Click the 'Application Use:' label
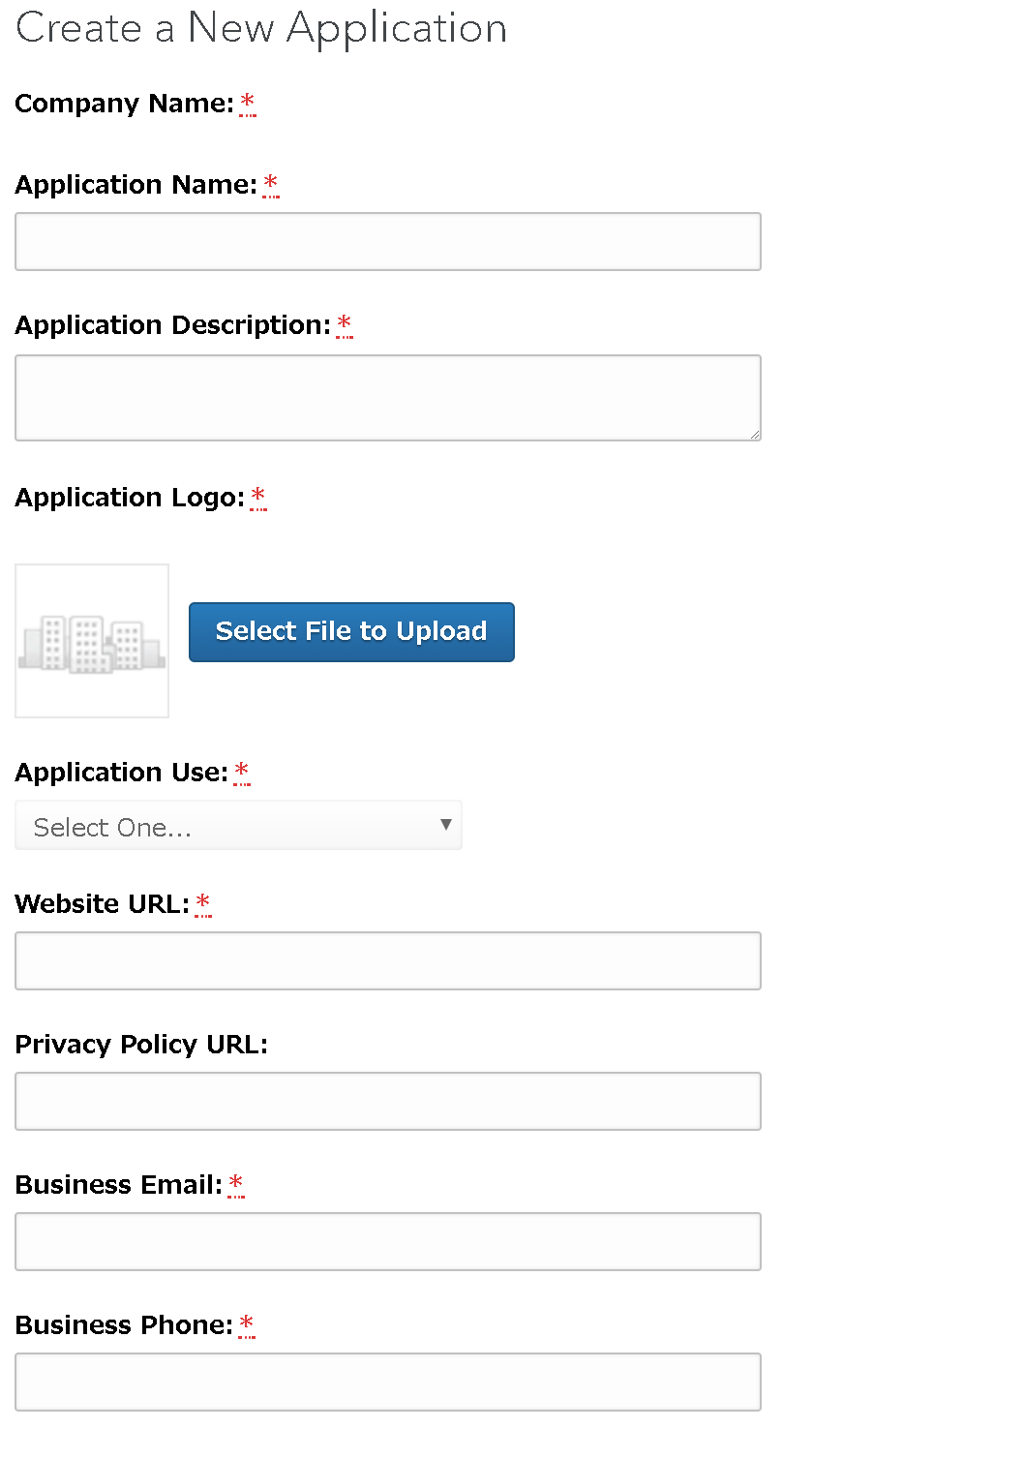 pyautogui.click(x=122, y=773)
